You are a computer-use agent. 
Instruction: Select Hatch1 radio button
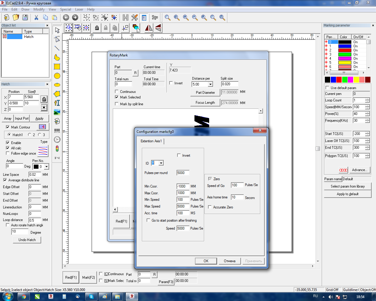coord(9,135)
